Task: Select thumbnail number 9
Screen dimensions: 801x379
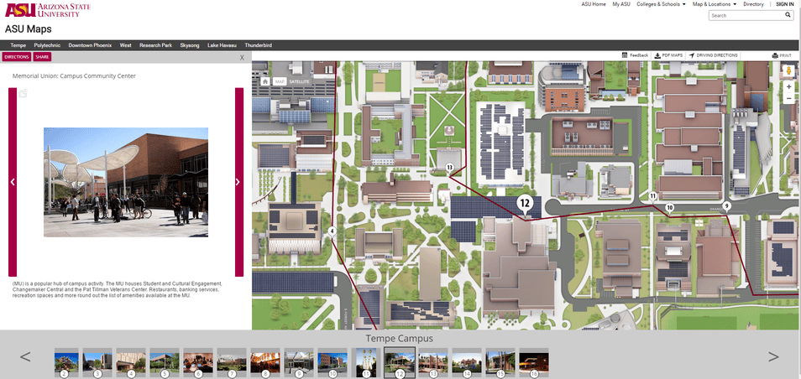Action: [x=299, y=363]
